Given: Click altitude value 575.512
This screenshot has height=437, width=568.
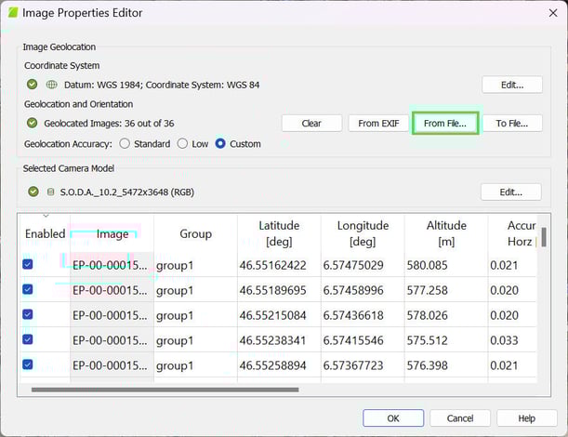Looking at the screenshot, I should pyautogui.click(x=427, y=340).
